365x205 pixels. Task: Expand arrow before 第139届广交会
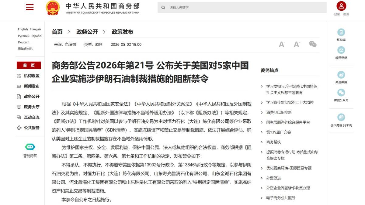pos(262,132)
